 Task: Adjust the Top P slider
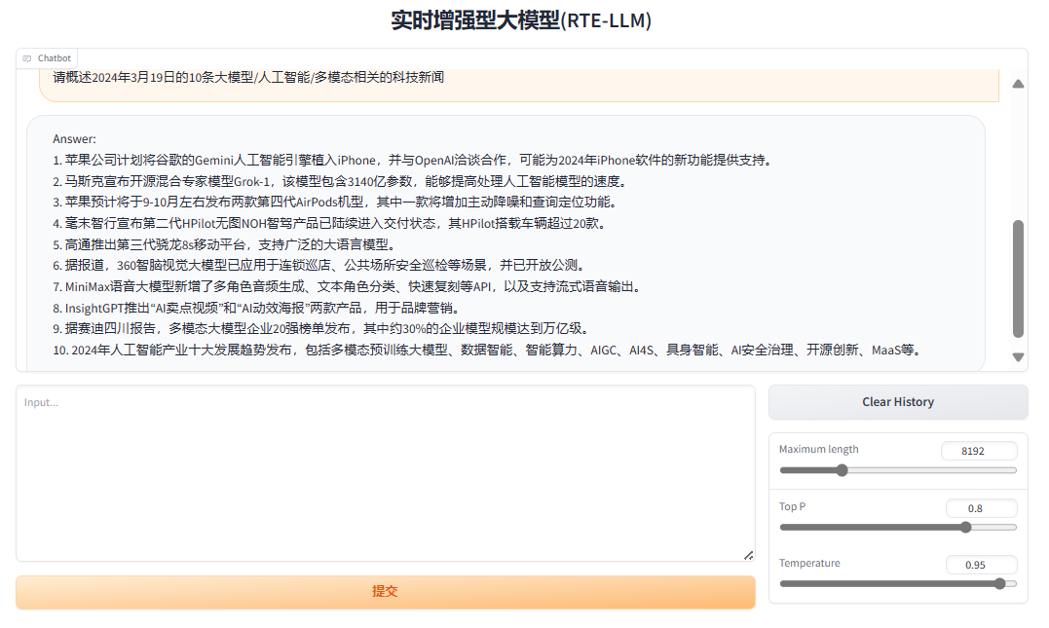click(x=965, y=528)
